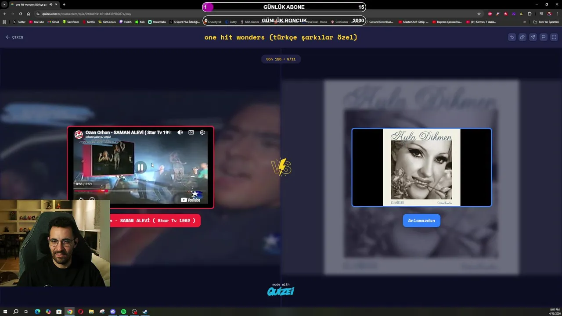Open the Twitch bookmark

coord(125,22)
